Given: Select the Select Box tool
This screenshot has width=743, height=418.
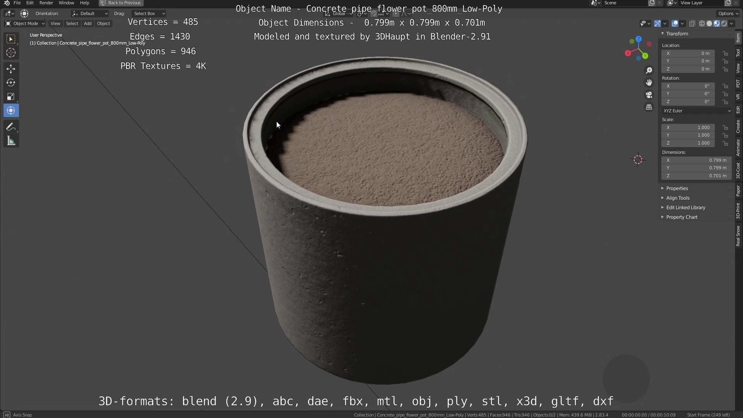Looking at the screenshot, I should point(11,39).
